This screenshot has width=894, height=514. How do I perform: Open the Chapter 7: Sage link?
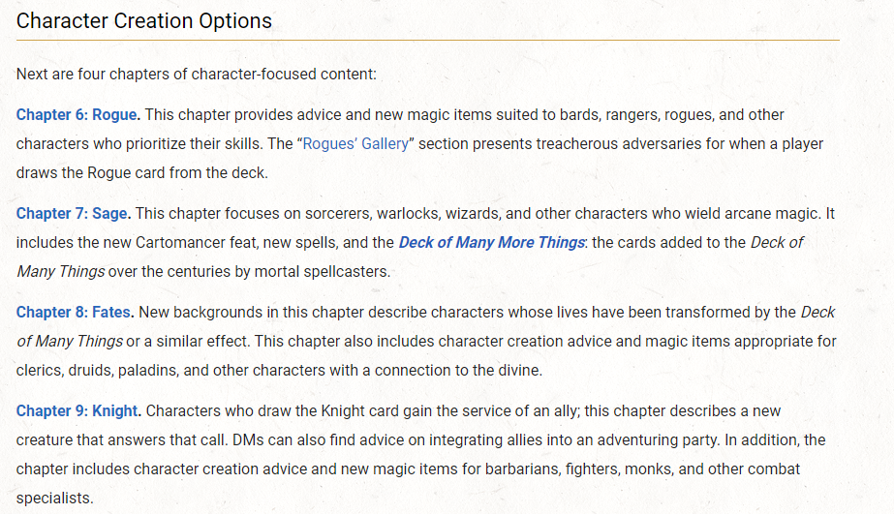(74, 214)
